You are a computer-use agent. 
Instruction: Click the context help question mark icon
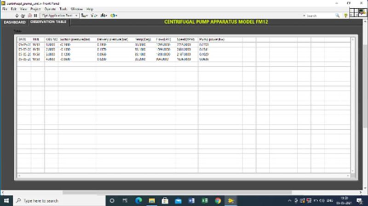point(345,15)
